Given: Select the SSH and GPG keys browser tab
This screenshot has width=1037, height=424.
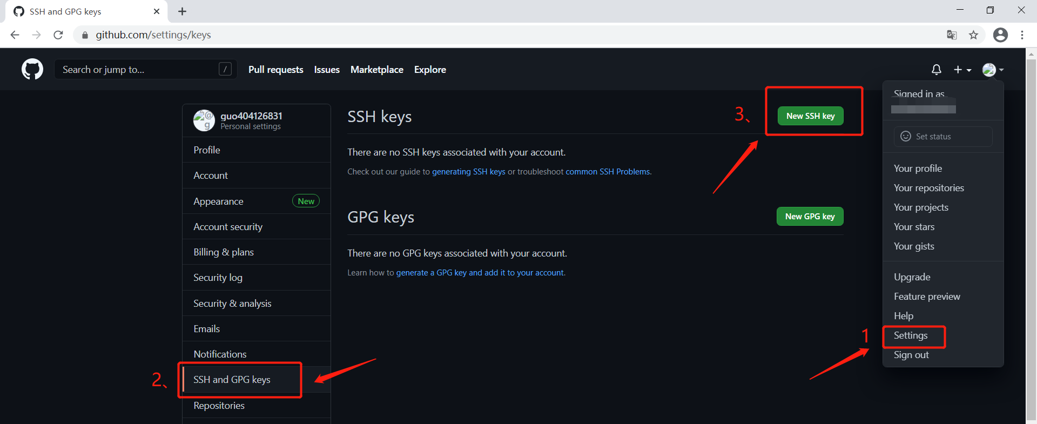Looking at the screenshot, I should click(x=86, y=11).
